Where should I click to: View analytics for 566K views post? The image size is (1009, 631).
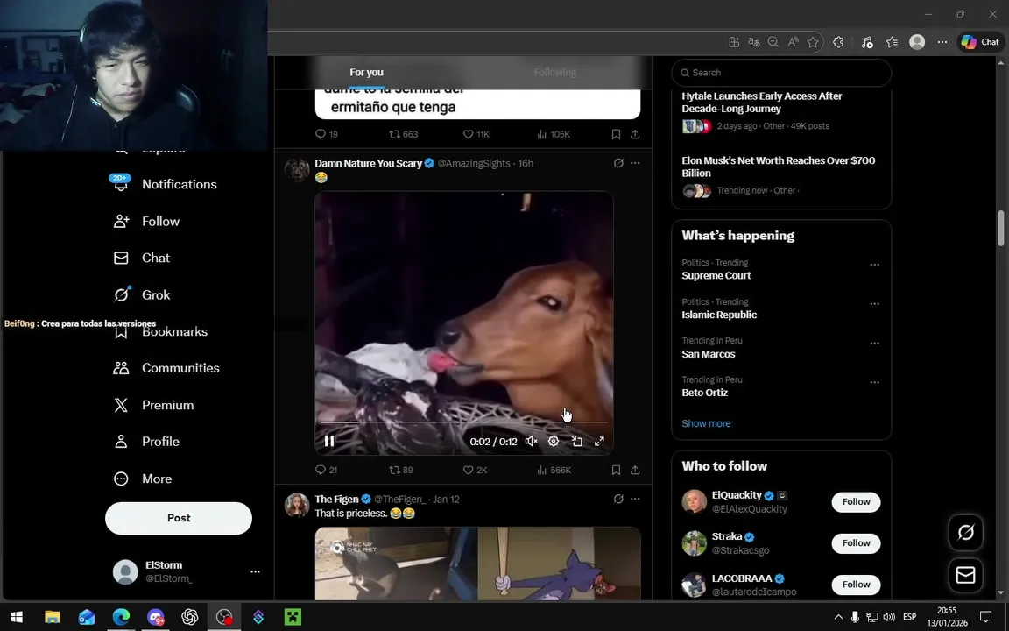pyautogui.click(x=554, y=470)
